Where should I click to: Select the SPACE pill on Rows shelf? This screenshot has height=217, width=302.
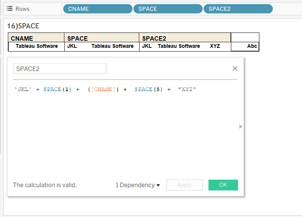point(168,9)
